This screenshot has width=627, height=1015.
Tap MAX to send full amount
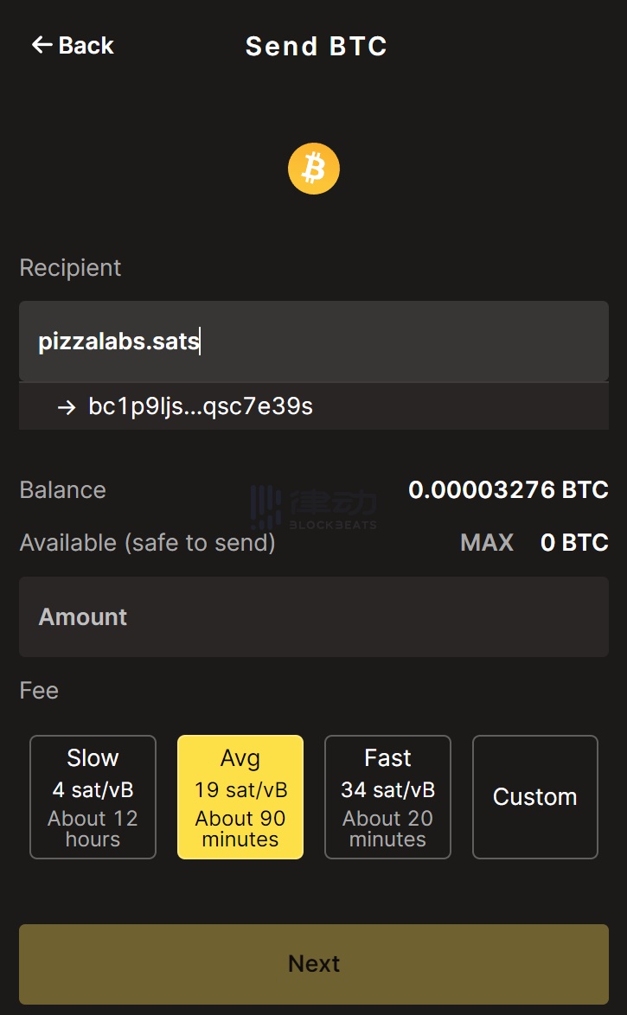click(x=487, y=542)
